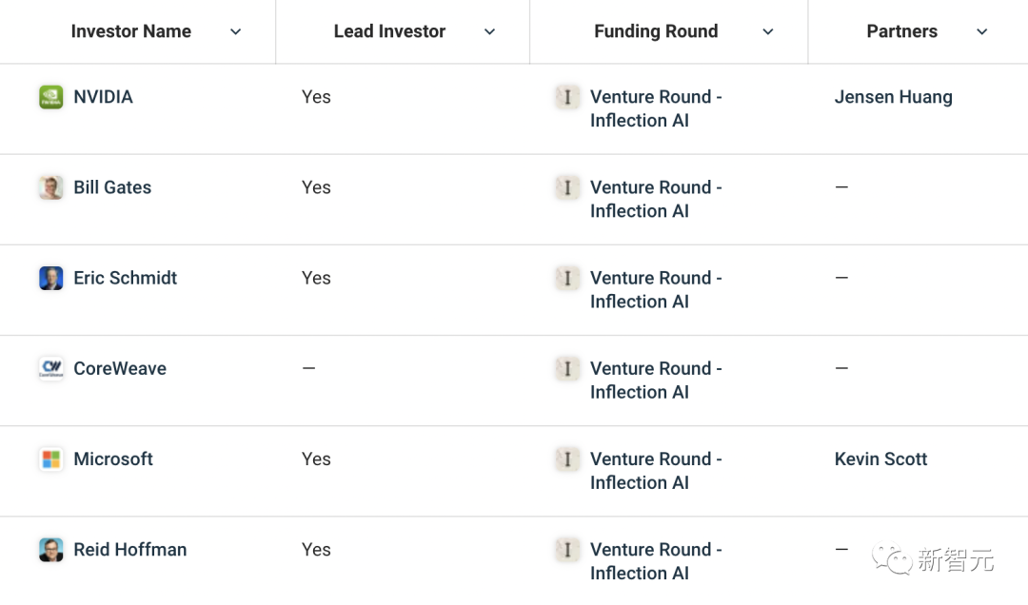Open the NVIDIA investor link
Viewport: 1028px width, 605px height.
(x=103, y=97)
